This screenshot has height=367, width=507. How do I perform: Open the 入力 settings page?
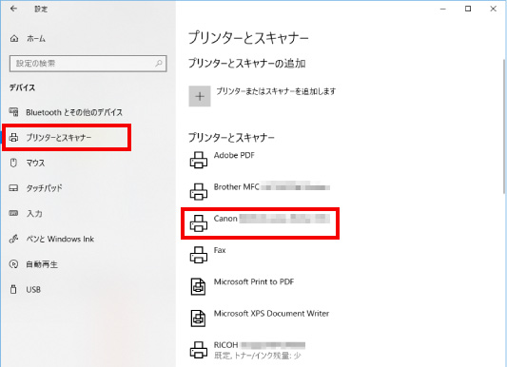[x=34, y=214]
